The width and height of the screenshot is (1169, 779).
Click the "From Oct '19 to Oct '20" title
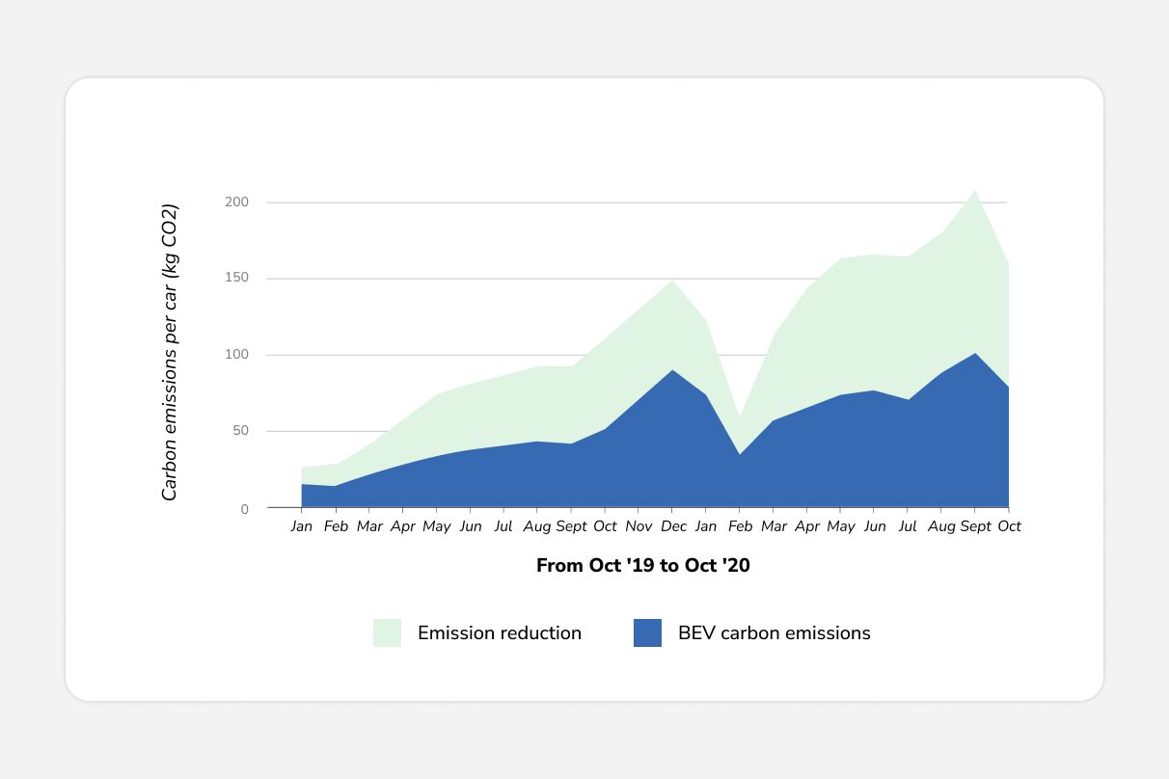click(642, 566)
